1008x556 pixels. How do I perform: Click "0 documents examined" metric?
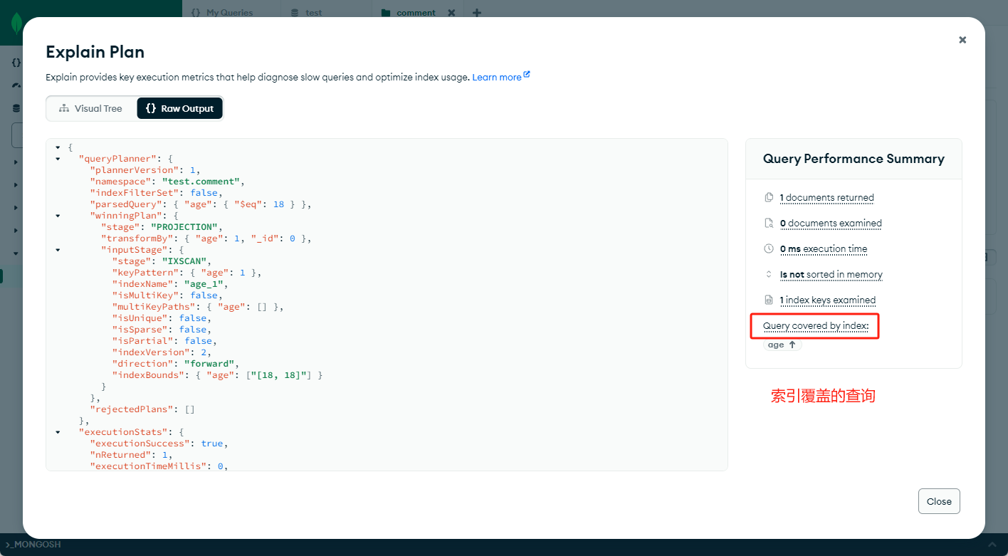point(831,224)
